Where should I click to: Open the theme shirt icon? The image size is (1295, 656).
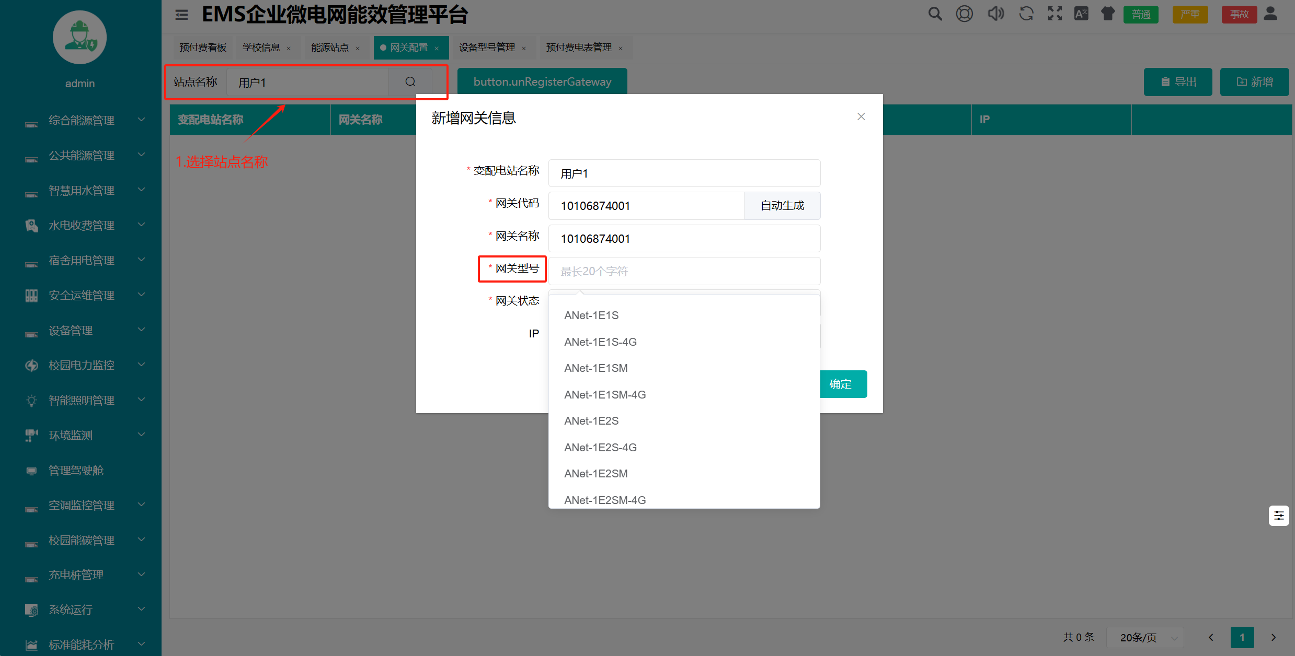1107,14
